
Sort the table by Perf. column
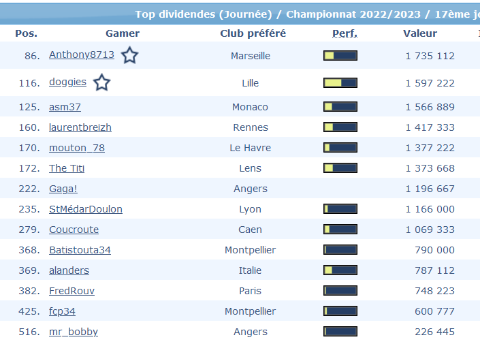tap(345, 33)
